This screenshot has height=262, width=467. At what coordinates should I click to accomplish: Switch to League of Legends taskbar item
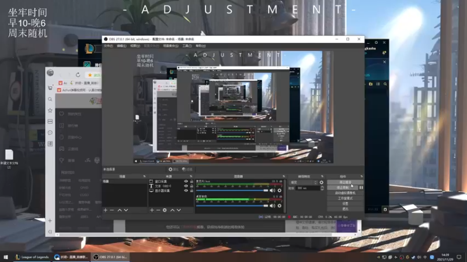pyautogui.click(x=32, y=257)
